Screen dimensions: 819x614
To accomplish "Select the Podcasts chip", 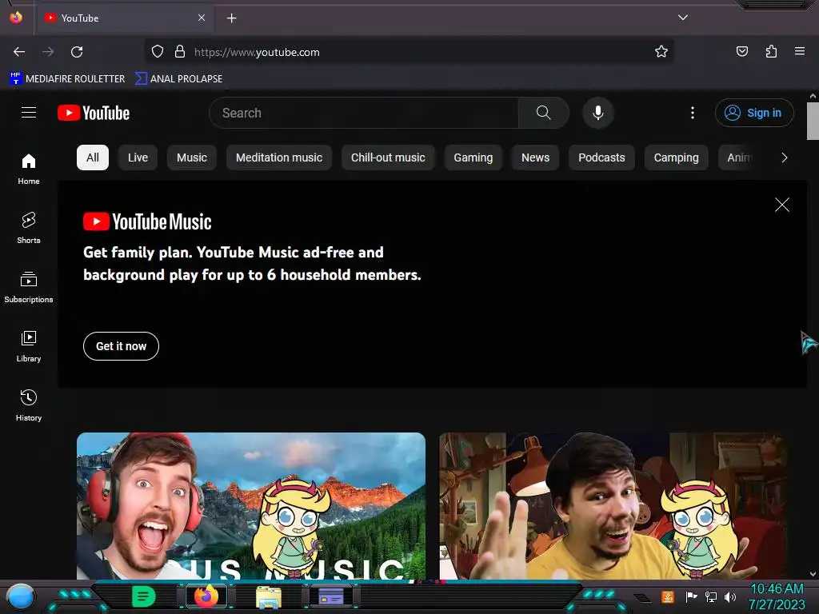I will (x=601, y=157).
